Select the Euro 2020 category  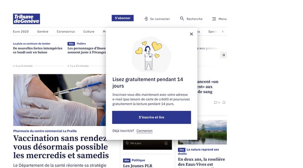21,31
